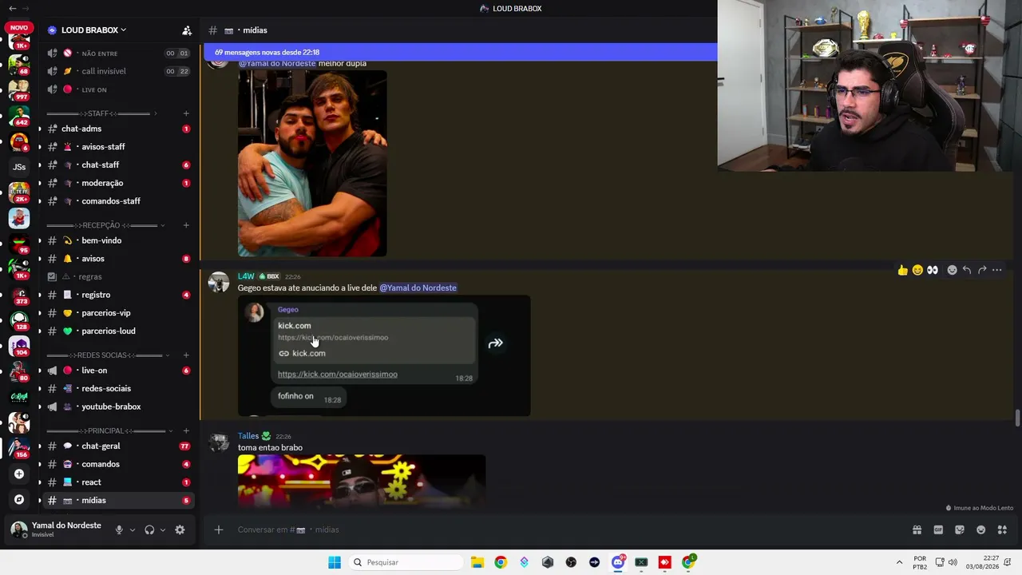Open the gift icon in the message bar

click(x=917, y=529)
